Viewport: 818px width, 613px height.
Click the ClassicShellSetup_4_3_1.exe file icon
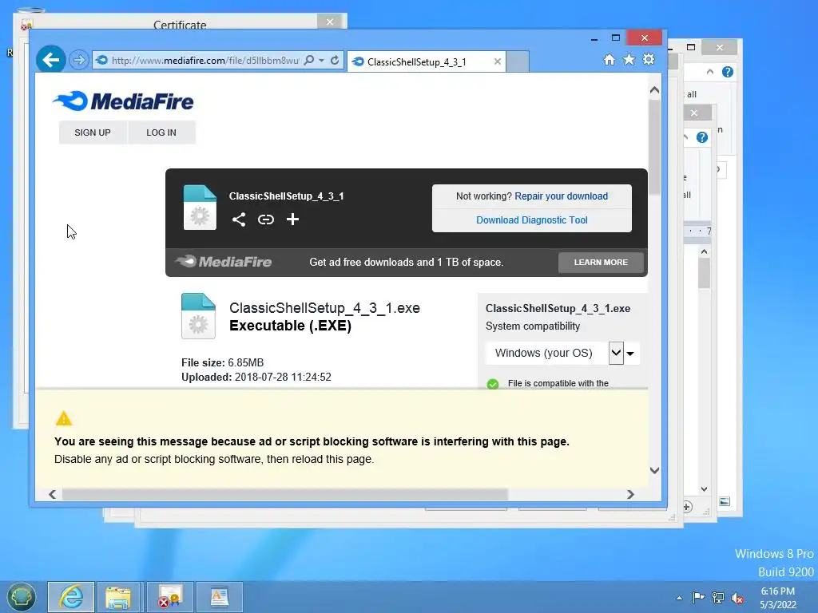(198, 316)
